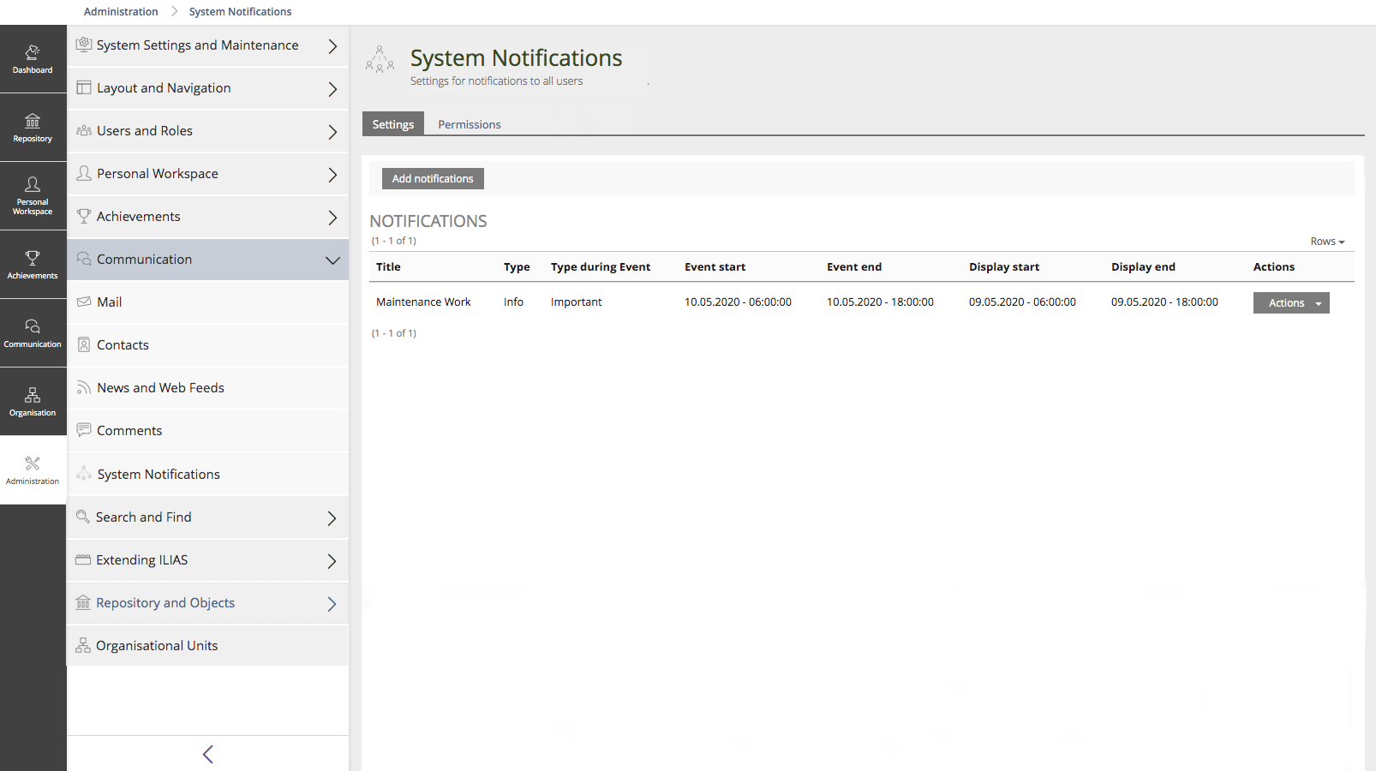This screenshot has height=771, width=1376.
Task: Go to Personal Workspace sidebar icon
Action: tap(33, 196)
